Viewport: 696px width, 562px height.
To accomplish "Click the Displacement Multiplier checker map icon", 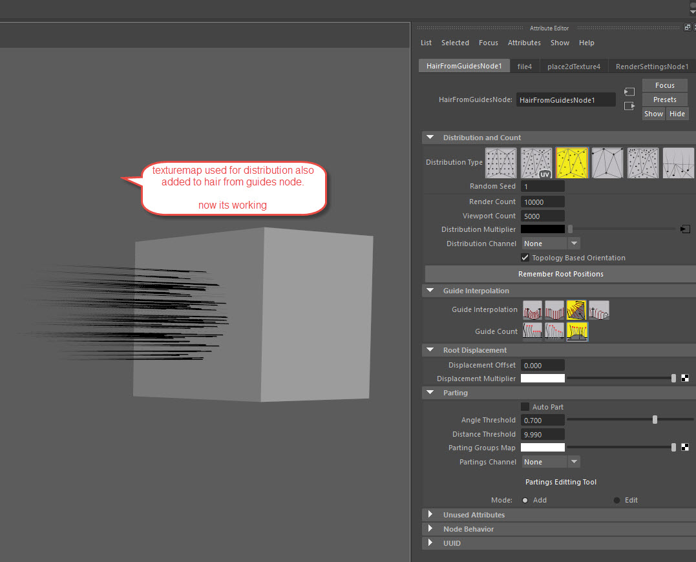I will [685, 379].
